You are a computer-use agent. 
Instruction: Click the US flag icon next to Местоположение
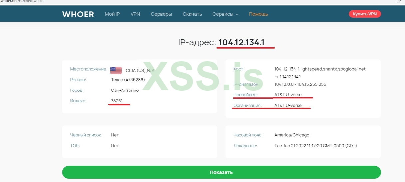click(116, 70)
